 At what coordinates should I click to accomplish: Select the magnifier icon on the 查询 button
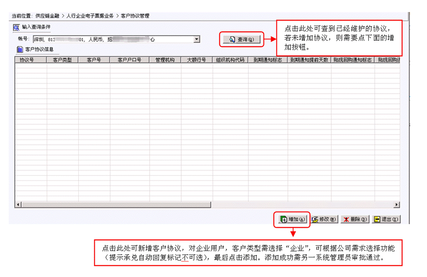click(x=231, y=39)
